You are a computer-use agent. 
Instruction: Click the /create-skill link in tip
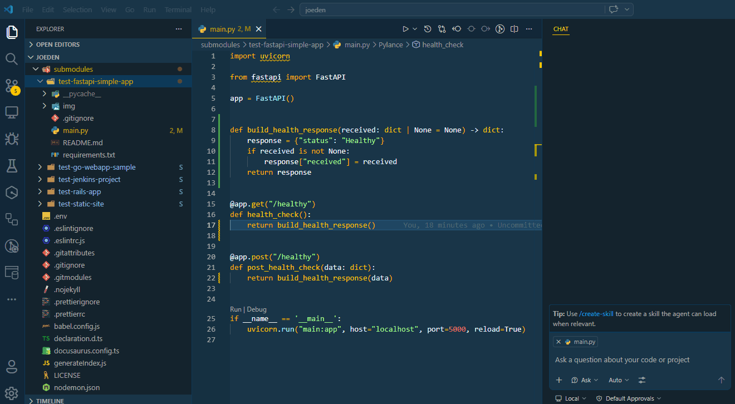[x=596, y=314]
